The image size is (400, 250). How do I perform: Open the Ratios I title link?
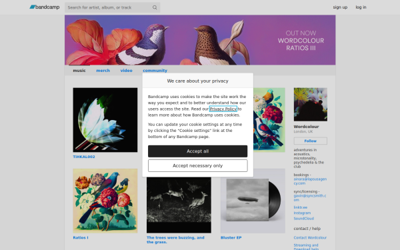click(x=81, y=237)
